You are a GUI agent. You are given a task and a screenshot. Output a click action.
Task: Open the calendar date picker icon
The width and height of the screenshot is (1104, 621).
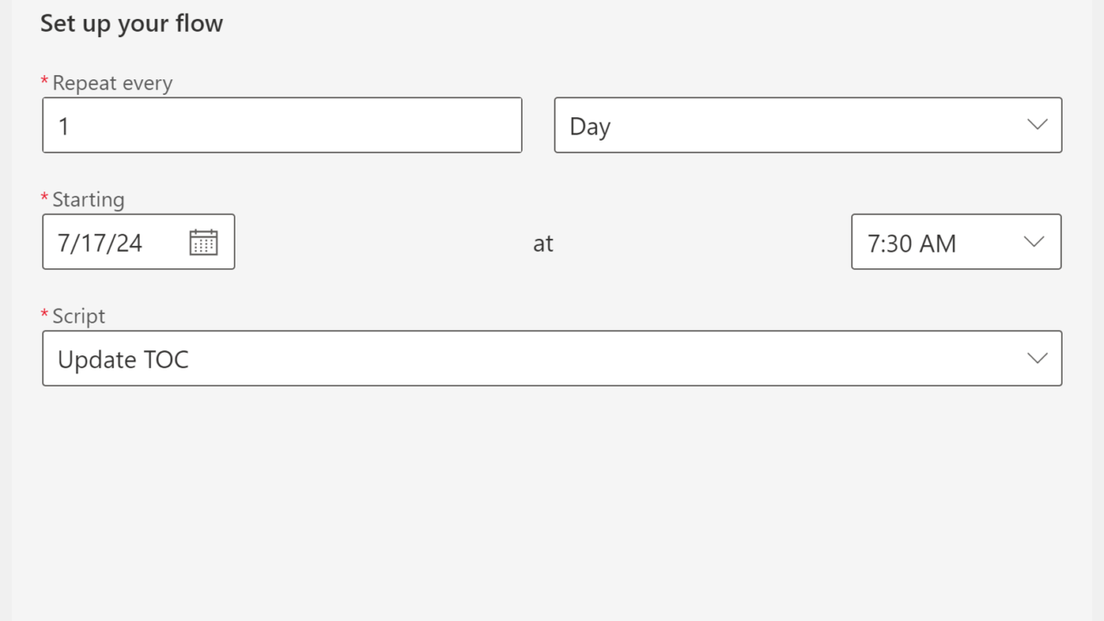[204, 242]
